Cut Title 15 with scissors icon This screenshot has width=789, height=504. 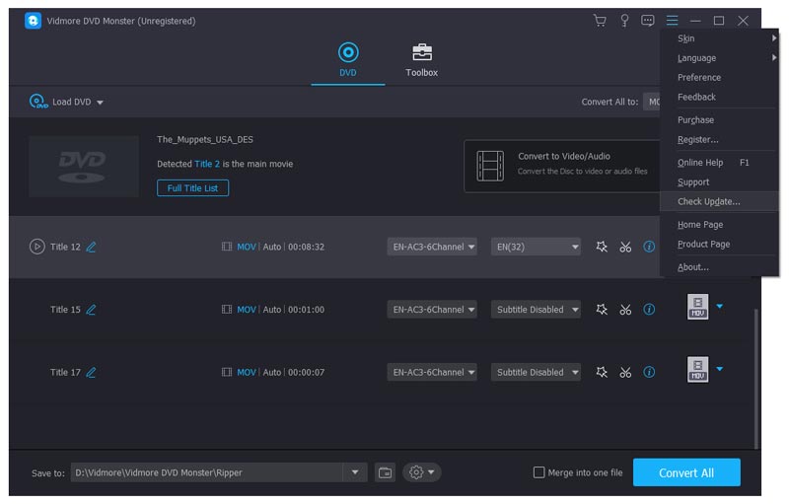(x=625, y=310)
